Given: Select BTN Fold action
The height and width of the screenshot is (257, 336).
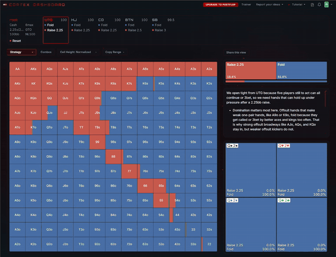Looking at the screenshot, I should (x=130, y=25).
